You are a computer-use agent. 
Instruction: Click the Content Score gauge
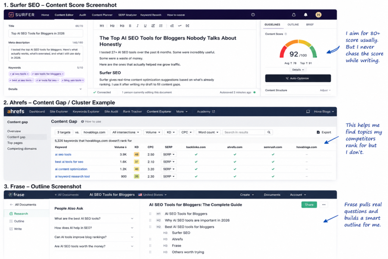click(x=298, y=49)
